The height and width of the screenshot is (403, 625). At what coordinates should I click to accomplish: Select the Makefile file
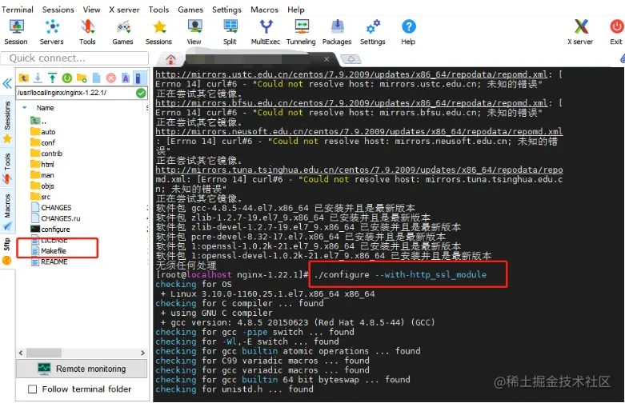49,251
